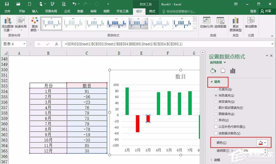This screenshot has width=276, height=164.
Task: Click the first chart style thumbnail
Action: point(51,23)
